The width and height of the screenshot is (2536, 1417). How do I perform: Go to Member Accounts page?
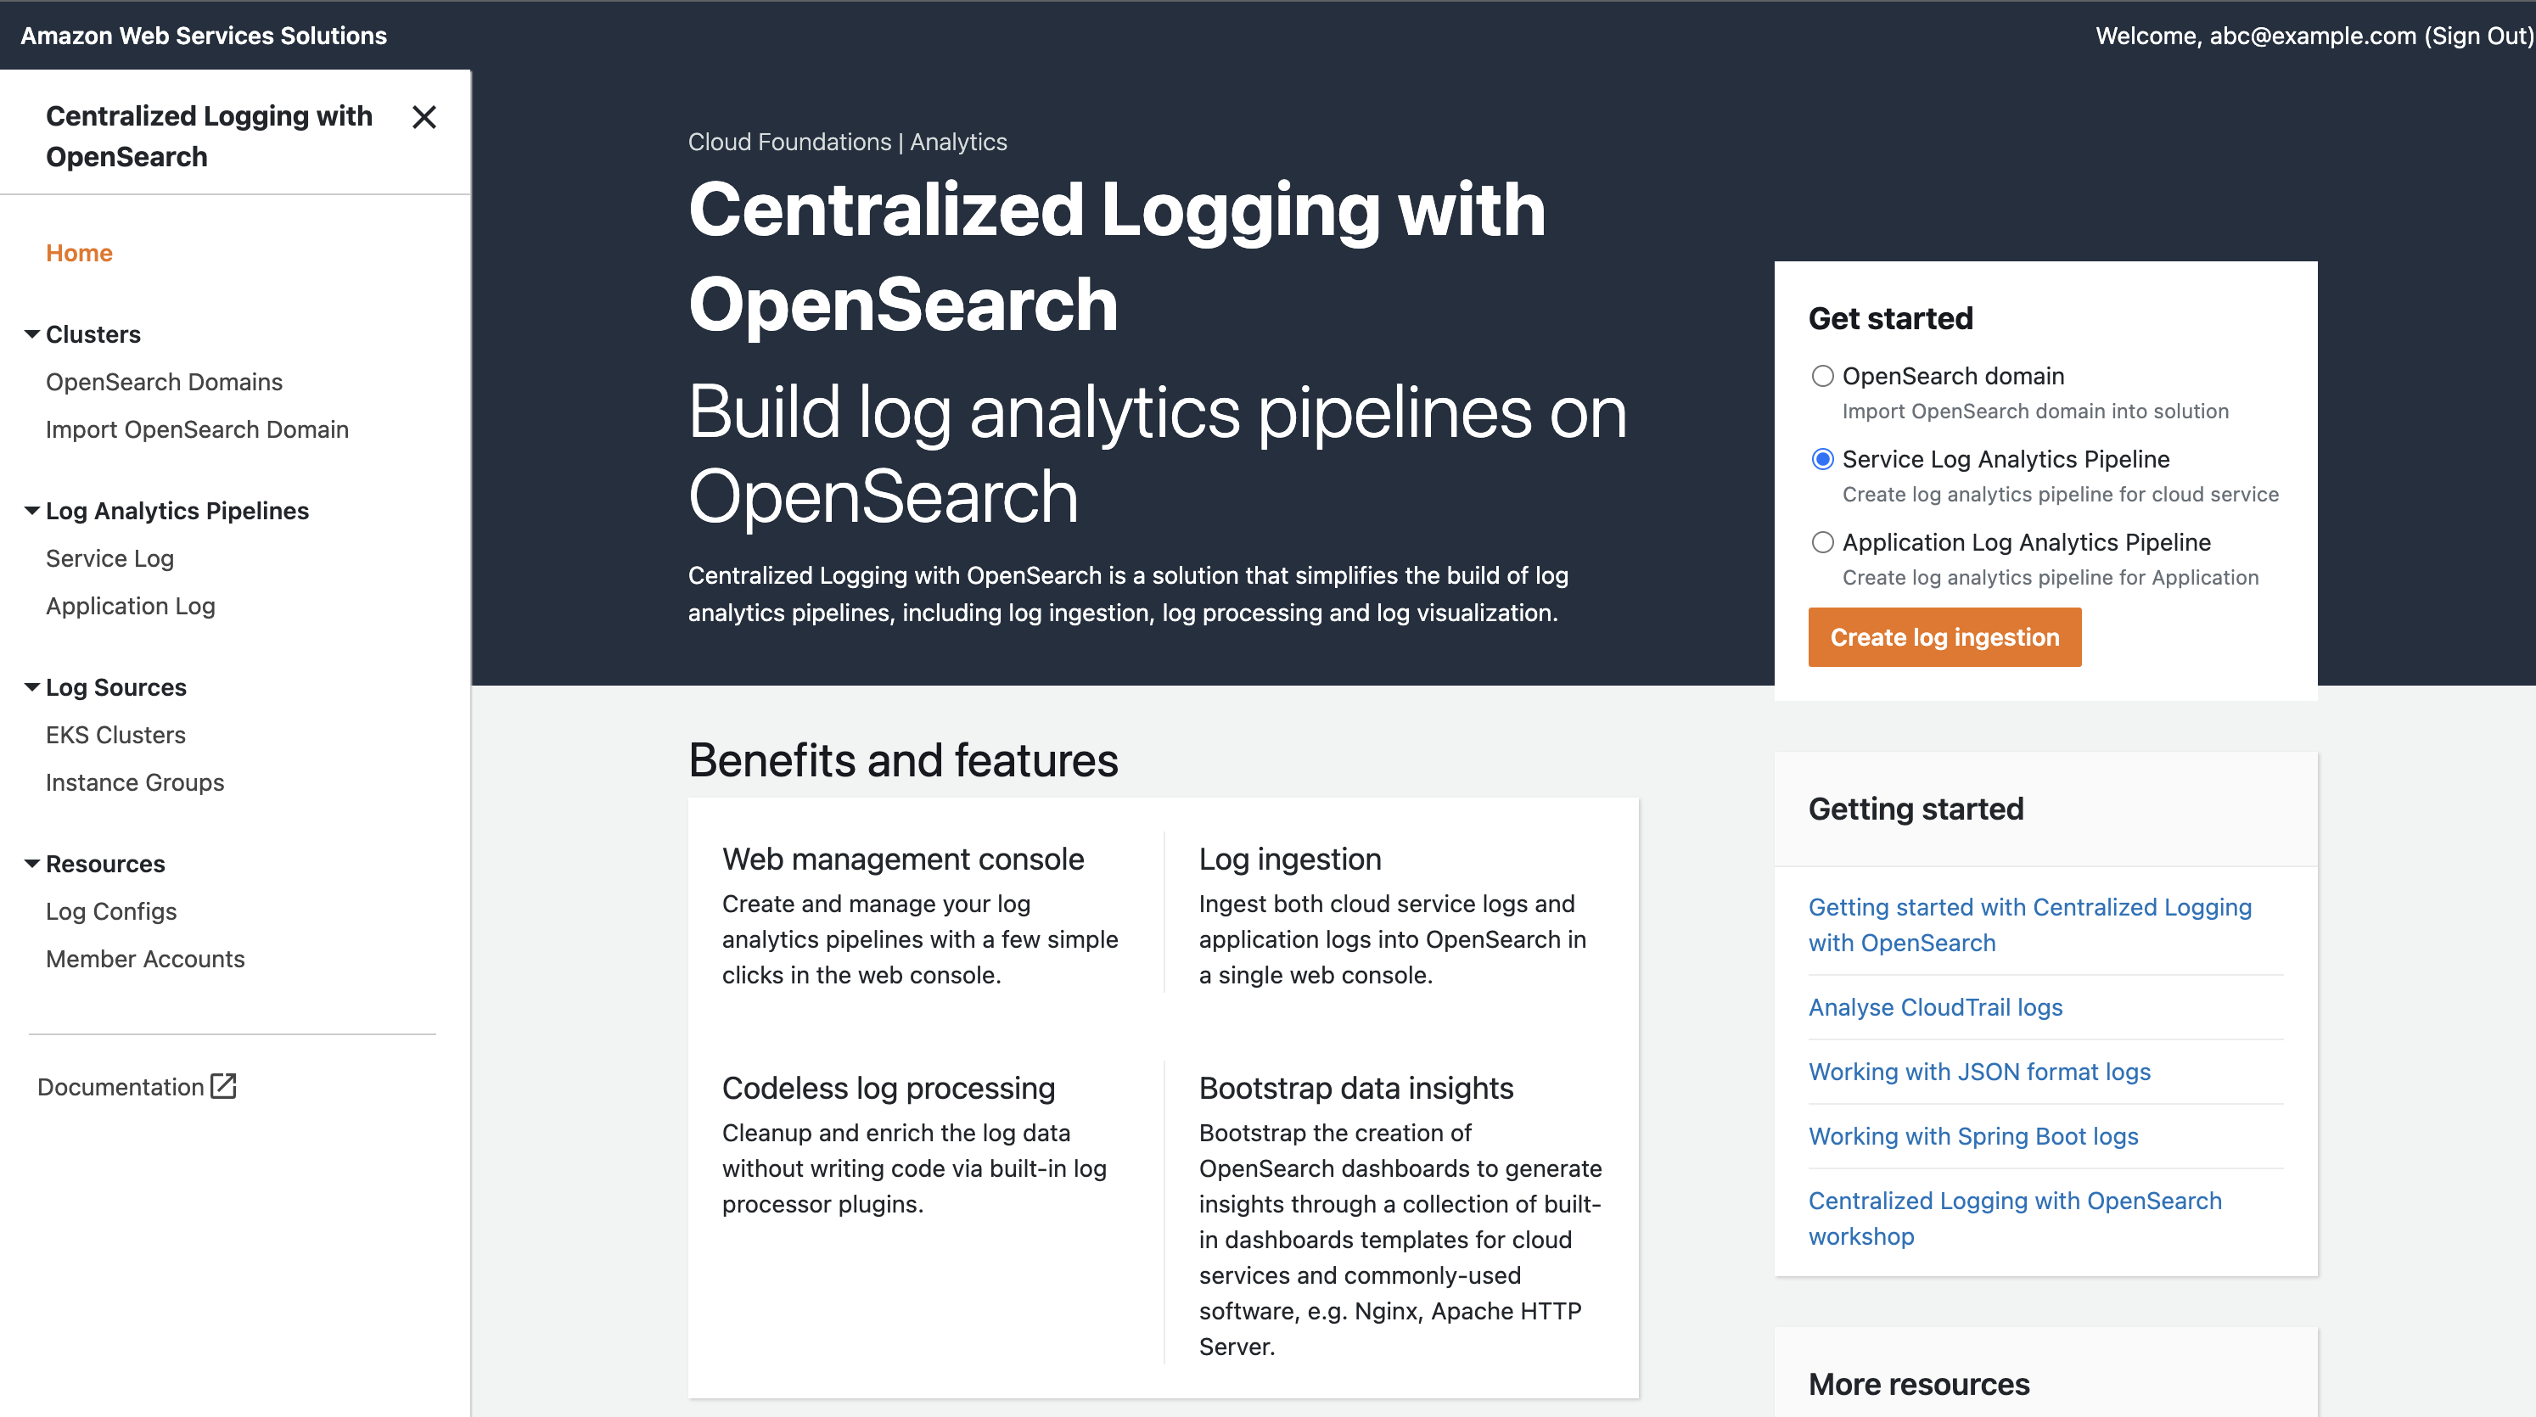point(145,959)
